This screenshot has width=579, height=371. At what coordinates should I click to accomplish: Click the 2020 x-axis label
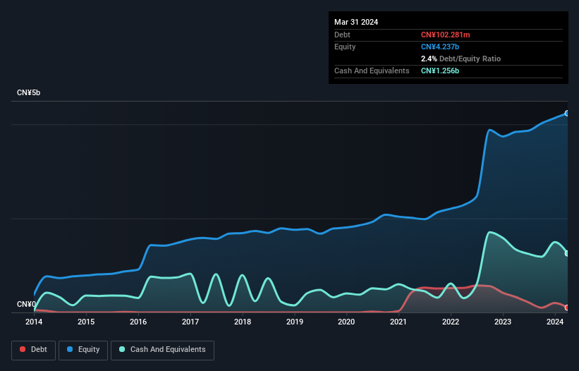346,322
